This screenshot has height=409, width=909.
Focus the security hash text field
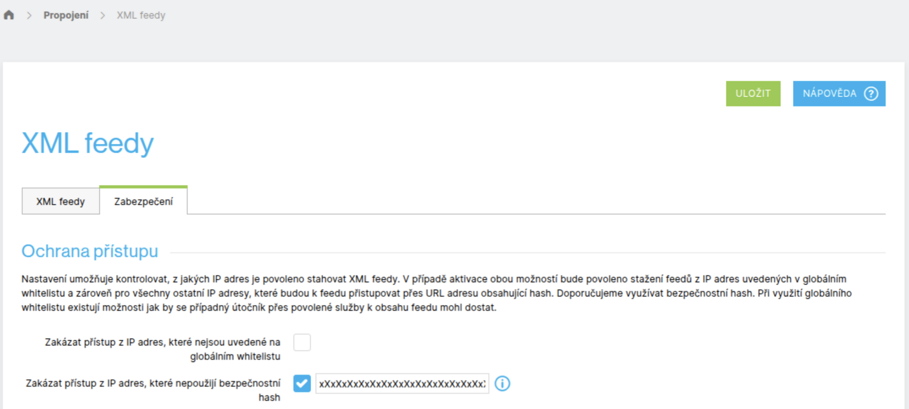pyautogui.click(x=402, y=384)
